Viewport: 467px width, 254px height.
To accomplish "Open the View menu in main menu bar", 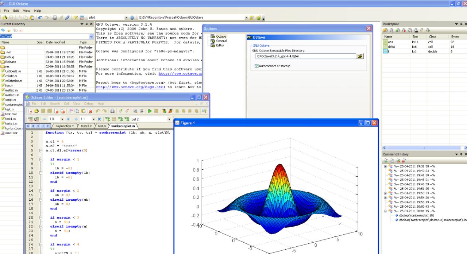I will tap(27, 11).
